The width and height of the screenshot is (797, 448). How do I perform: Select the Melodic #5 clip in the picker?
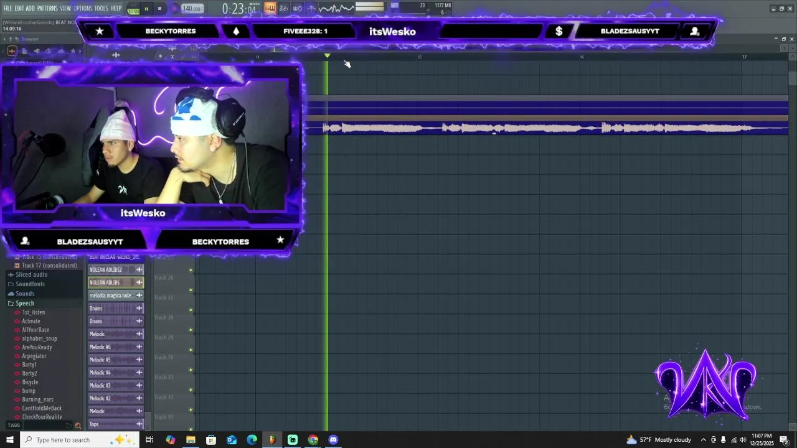point(116,360)
